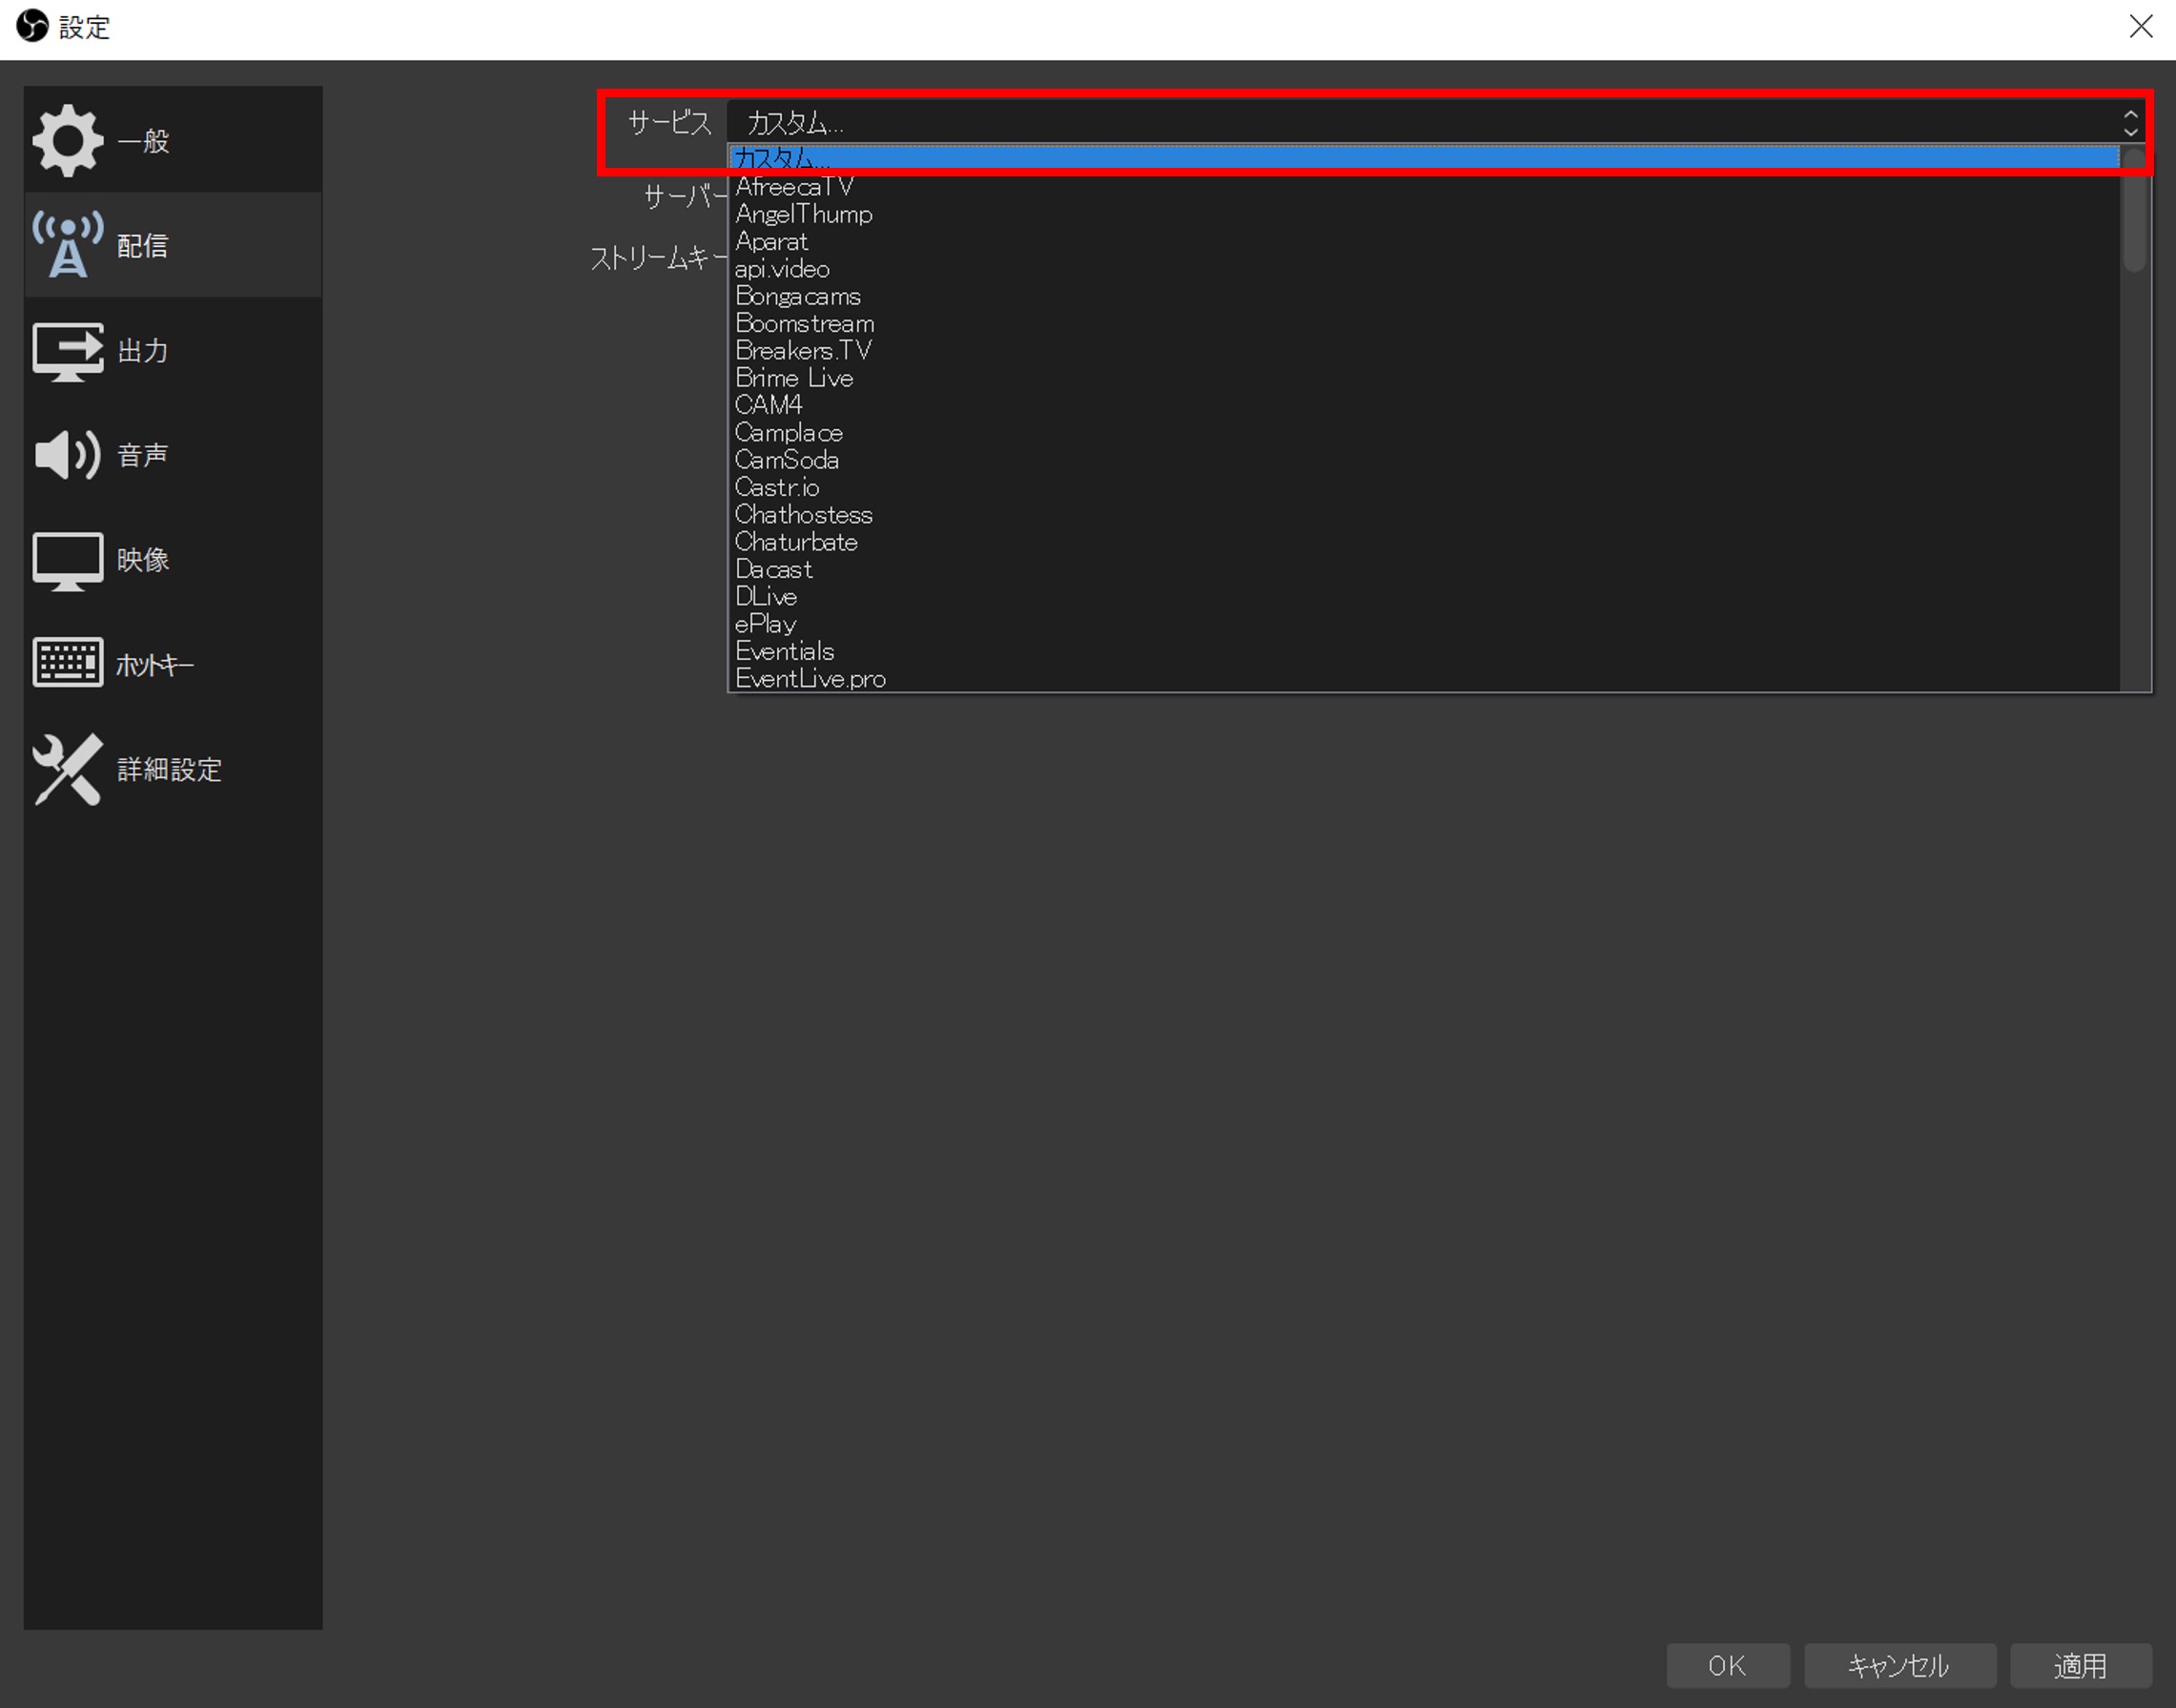The width and height of the screenshot is (2176, 1708).
Task: Select the 配信 broadcast antenna icon
Action: click(x=67, y=245)
